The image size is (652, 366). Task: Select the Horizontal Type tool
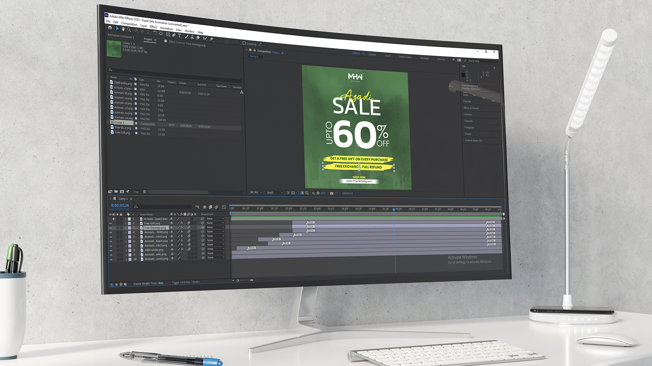(179, 37)
